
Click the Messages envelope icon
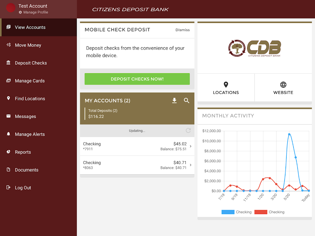coord(9,116)
